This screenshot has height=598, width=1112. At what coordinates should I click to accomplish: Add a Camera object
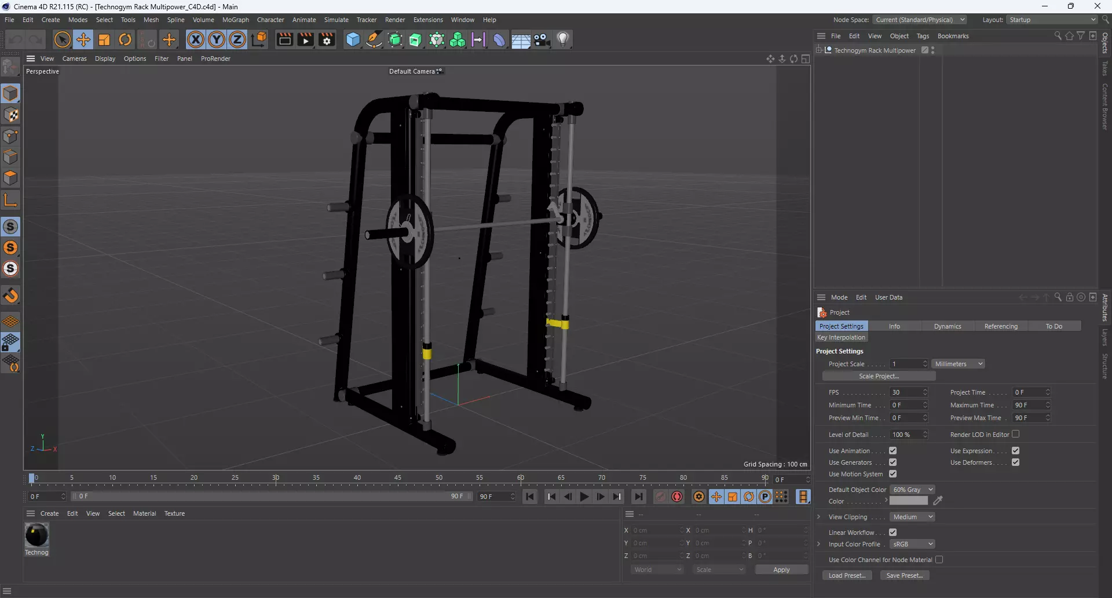(x=542, y=39)
